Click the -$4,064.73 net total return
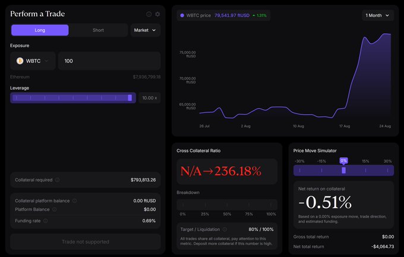404x257 pixels. pos(383,246)
